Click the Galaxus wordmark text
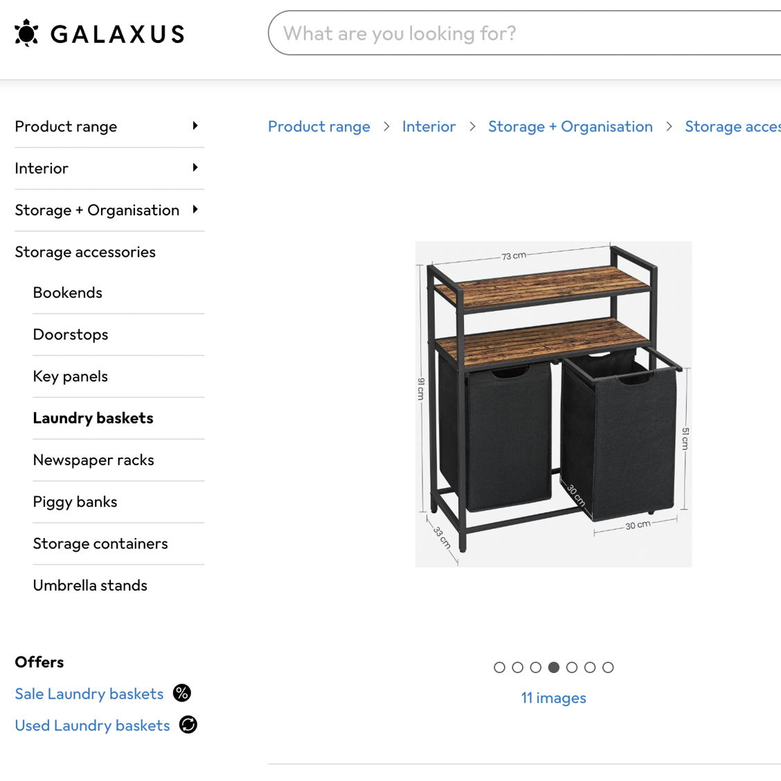 118,34
